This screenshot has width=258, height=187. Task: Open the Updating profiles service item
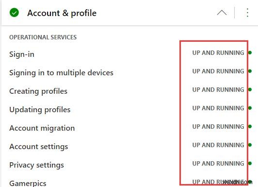pos(40,110)
